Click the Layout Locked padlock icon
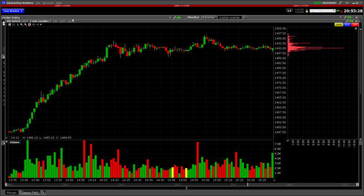The width and height of the screenshot is (364, 196). (x=307, y=11)
